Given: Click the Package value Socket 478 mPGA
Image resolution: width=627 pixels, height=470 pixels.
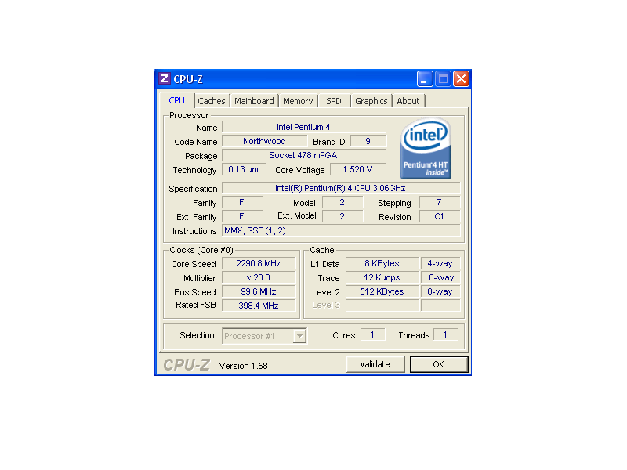Looking at the screenshot, I should [x=304, y=155].
